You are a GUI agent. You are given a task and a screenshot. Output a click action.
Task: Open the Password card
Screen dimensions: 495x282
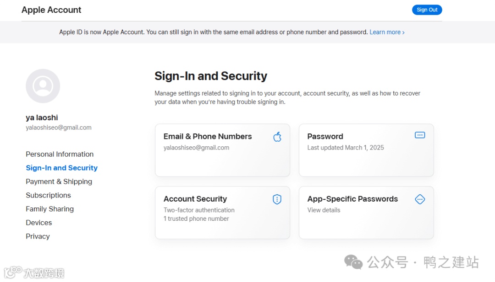(366, 150)
